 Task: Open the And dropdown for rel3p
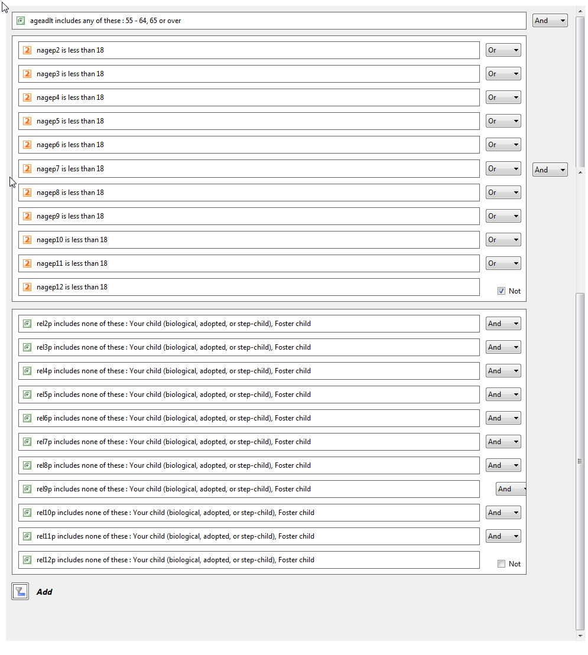pyautogui.click(x=503, y=347)
